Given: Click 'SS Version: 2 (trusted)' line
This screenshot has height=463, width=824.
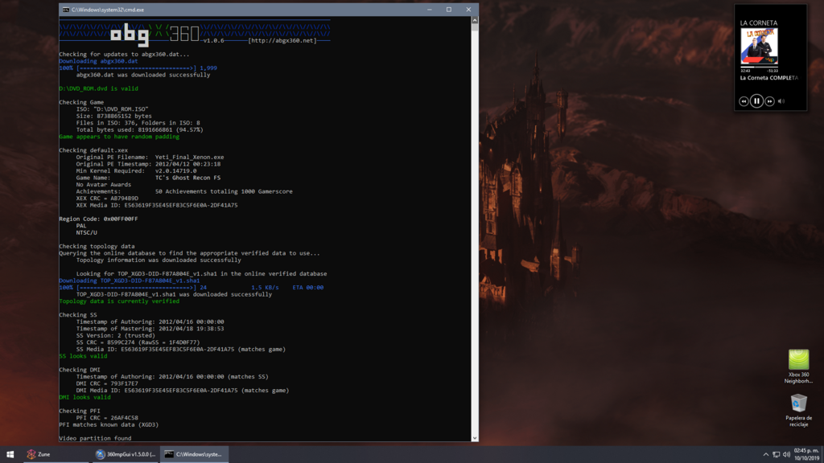Looking at the screenshot, I should coord(116,335).
